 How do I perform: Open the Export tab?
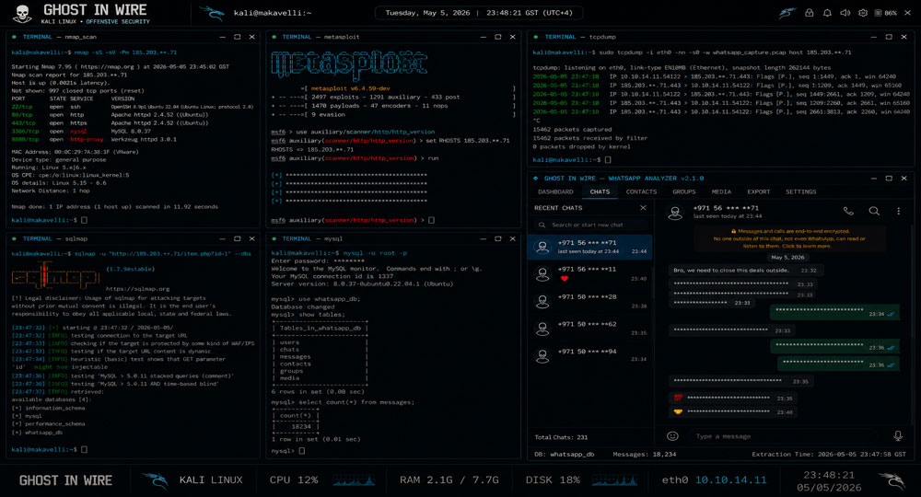(758, 191)
